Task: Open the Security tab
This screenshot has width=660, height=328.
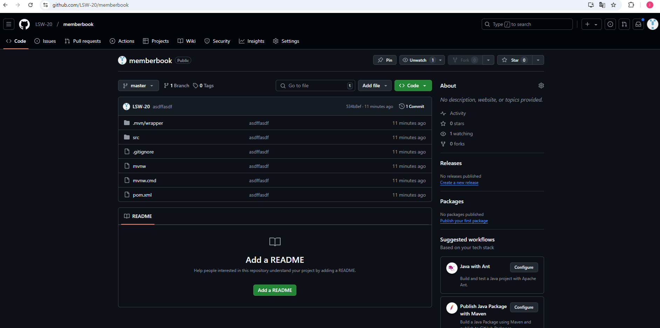Action: [217, 41]
